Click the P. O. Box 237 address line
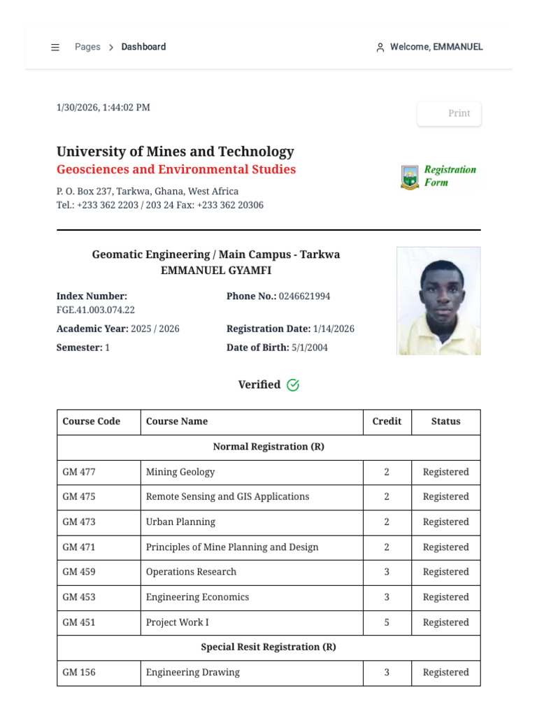This screenshot has height=716, width=537. pyautogui.click(x=148, y=191)
